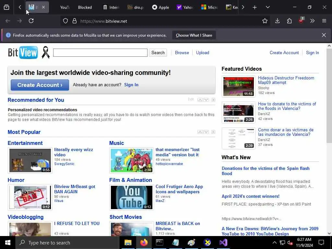Dismiss the Firefox data notification bar
The height and width of the screenshot is (249, 332).
point(324,35)
